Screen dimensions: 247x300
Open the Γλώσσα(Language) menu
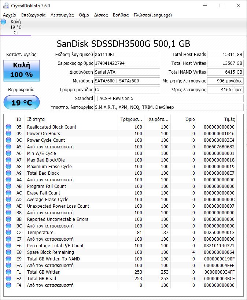[152, 15]
